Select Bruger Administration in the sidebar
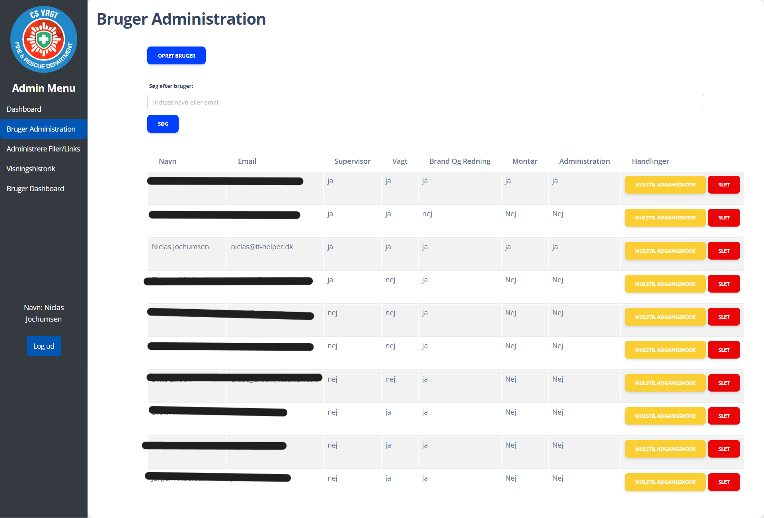This screenshot has width=764, height=518. 41,129
